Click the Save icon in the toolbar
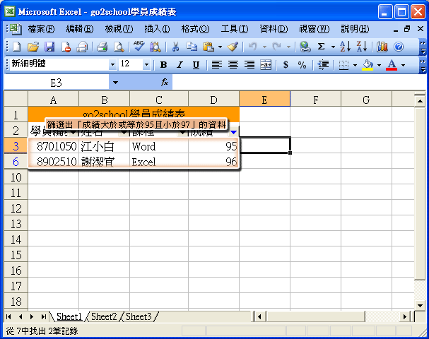 pos(49,47)
